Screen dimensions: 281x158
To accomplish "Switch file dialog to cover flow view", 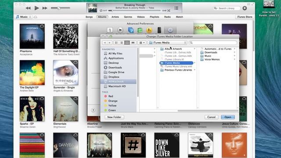I will pos(133,43).
